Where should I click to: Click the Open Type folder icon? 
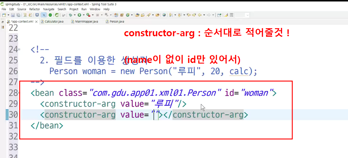tap(137, 15)
